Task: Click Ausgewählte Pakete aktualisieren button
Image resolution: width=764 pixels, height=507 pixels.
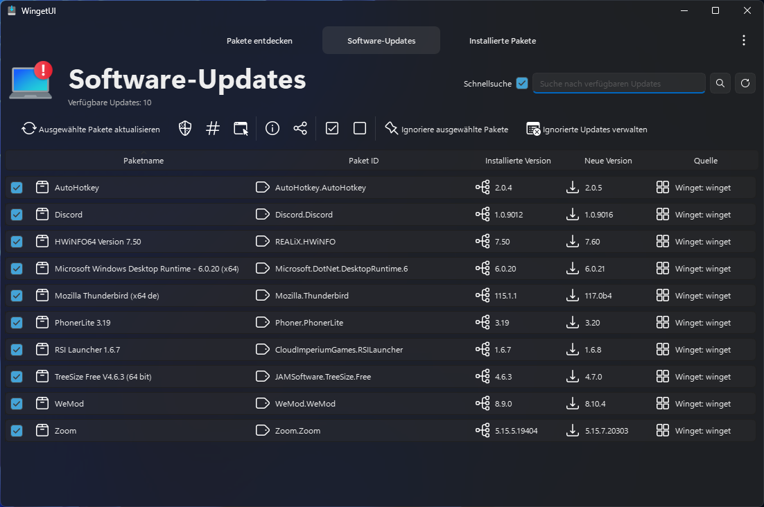Action: pos(91,129)
